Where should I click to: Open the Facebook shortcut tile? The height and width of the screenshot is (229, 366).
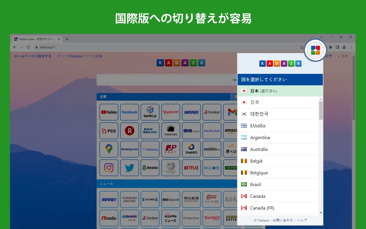[x=130, y=112]
